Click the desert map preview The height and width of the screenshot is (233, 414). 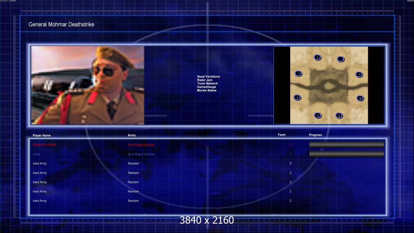[329, 85]
